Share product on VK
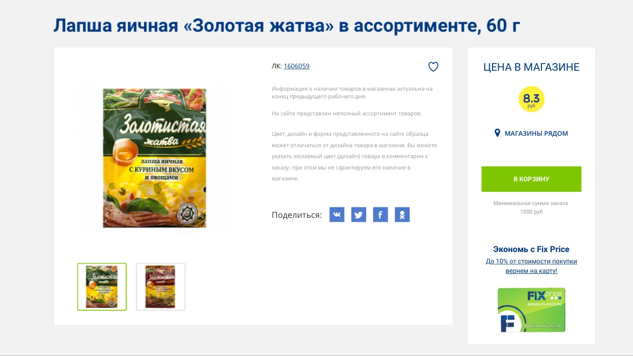Image resolution: width=633 pixels, height=356 pixels. [337, 215]
